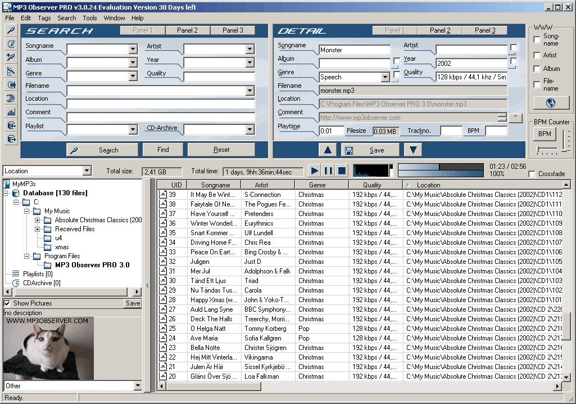The width and height of the screenshot is (576, 404).
Task: Click the disc waveform icon in left toolbar
Action: [11, 85]
